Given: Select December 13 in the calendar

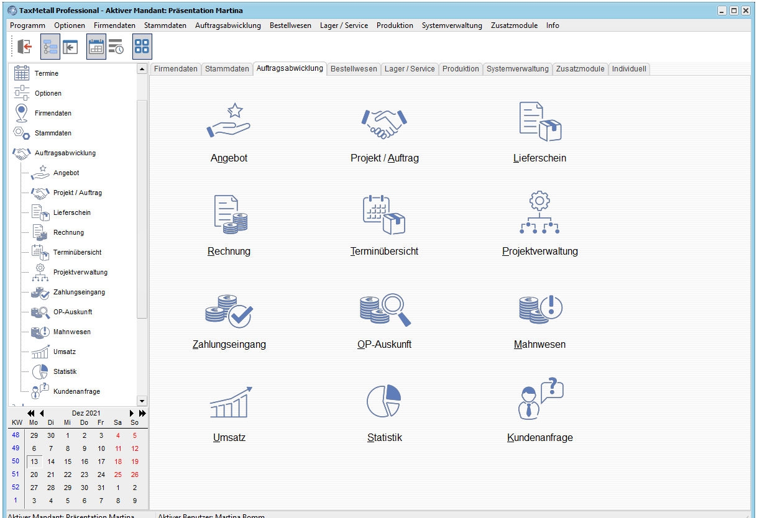Looking at the screenshot, I should 34,461.
